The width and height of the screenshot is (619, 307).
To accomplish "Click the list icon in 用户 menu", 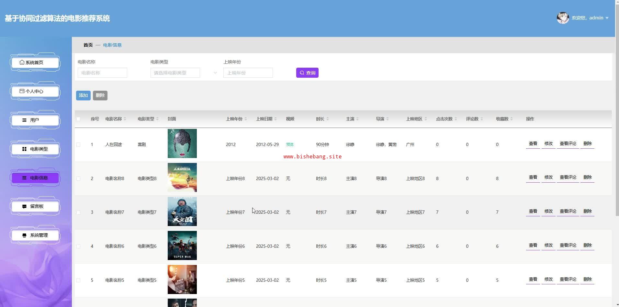I will (24, 120).
